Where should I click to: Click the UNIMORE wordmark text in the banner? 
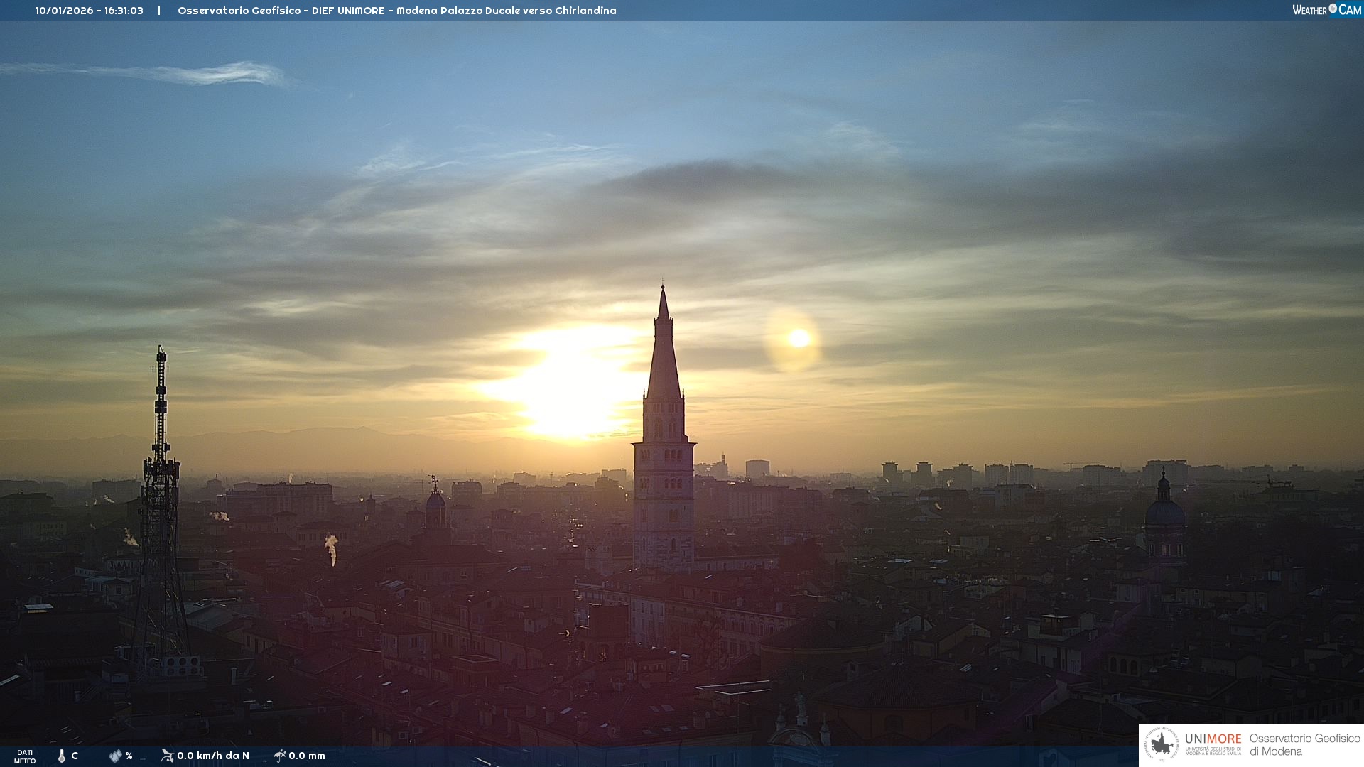coord(1213,739)
